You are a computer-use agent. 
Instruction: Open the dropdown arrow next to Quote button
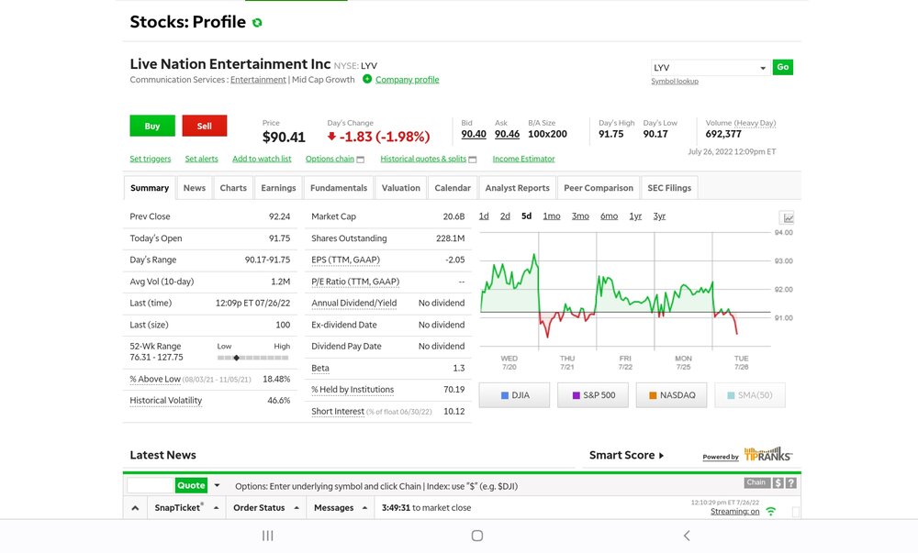coord(217,485)
